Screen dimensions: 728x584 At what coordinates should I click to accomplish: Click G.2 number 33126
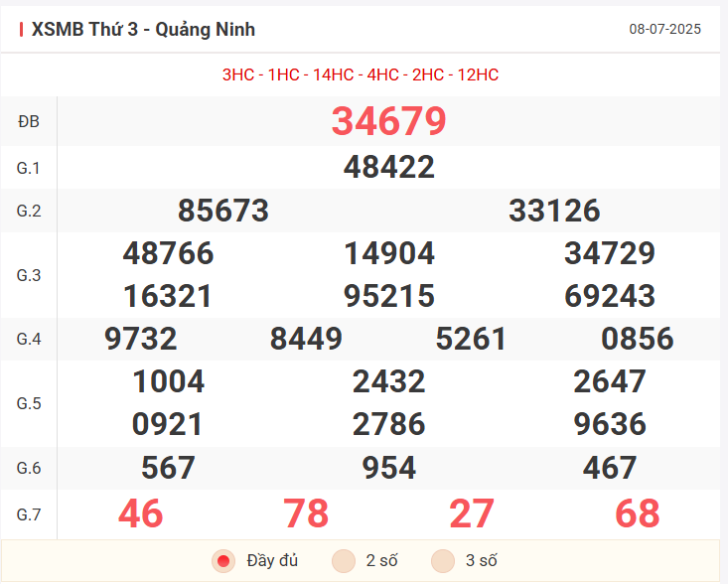click(x=554, y=211)
